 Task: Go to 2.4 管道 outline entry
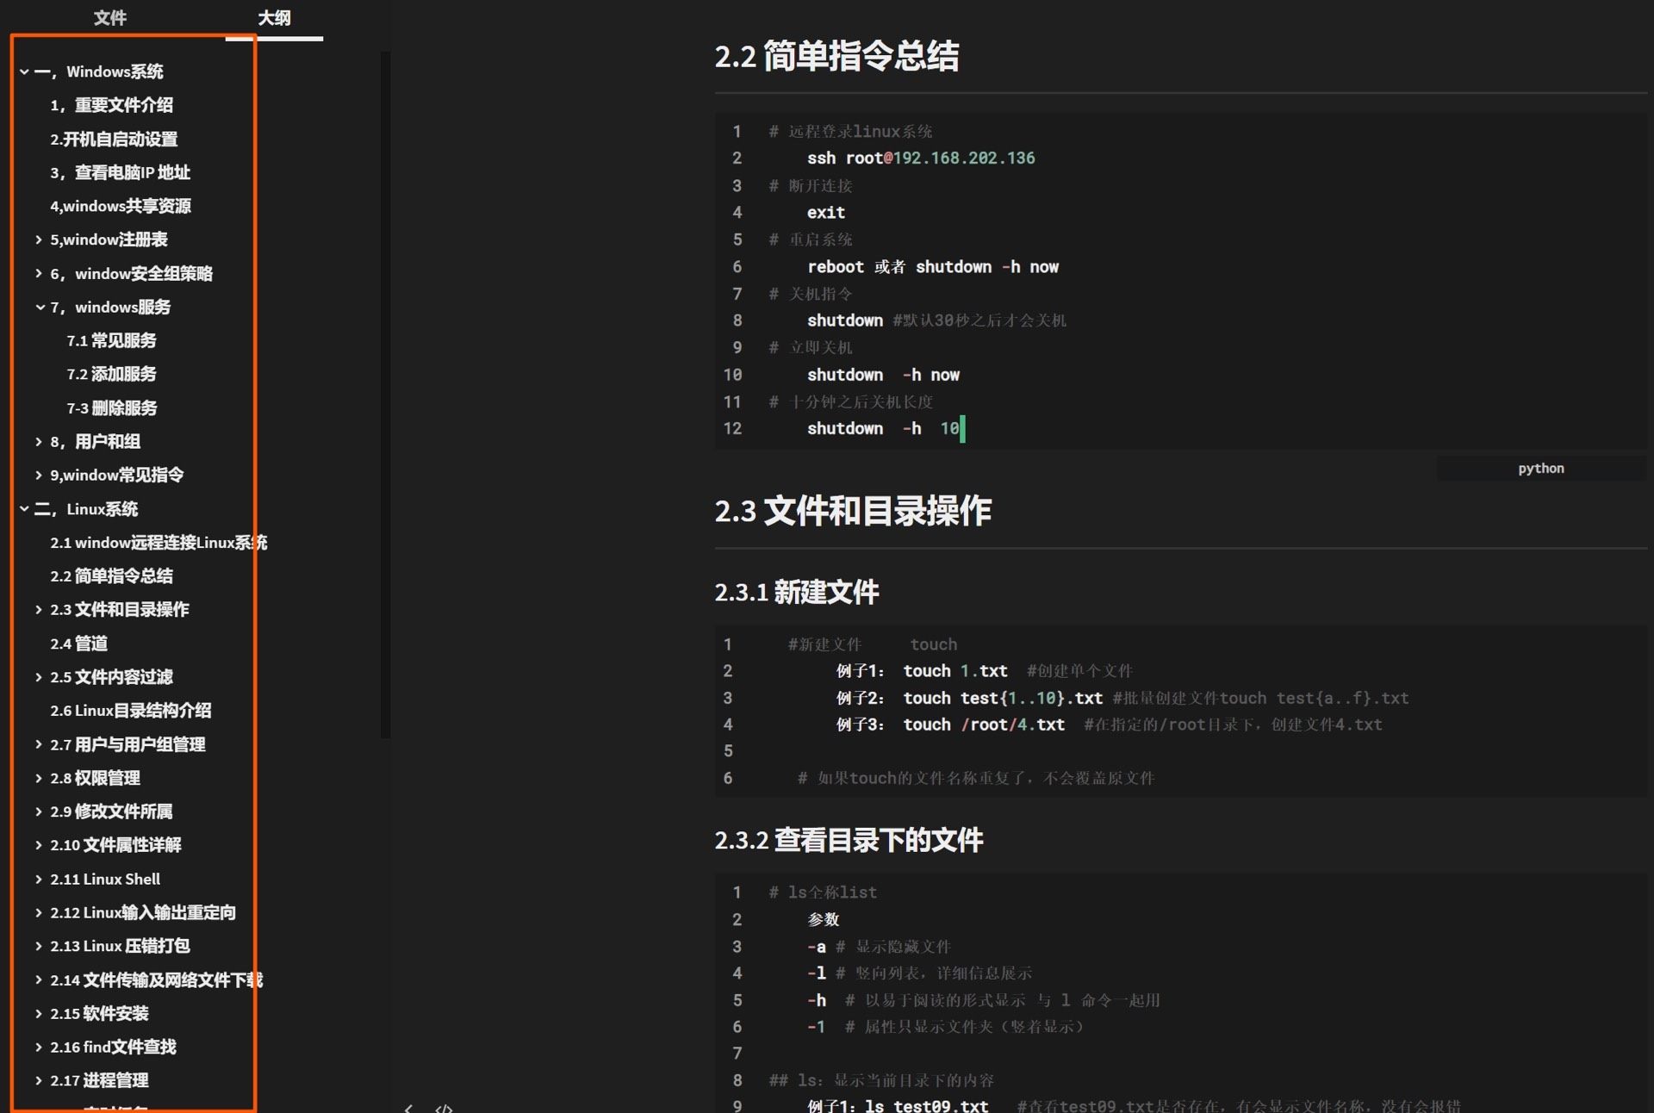(78, 644)
